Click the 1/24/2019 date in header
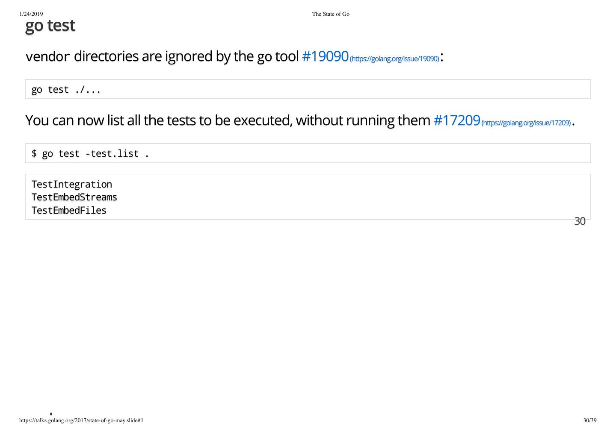This screenshot has height=435, width=616. point(31,14)
